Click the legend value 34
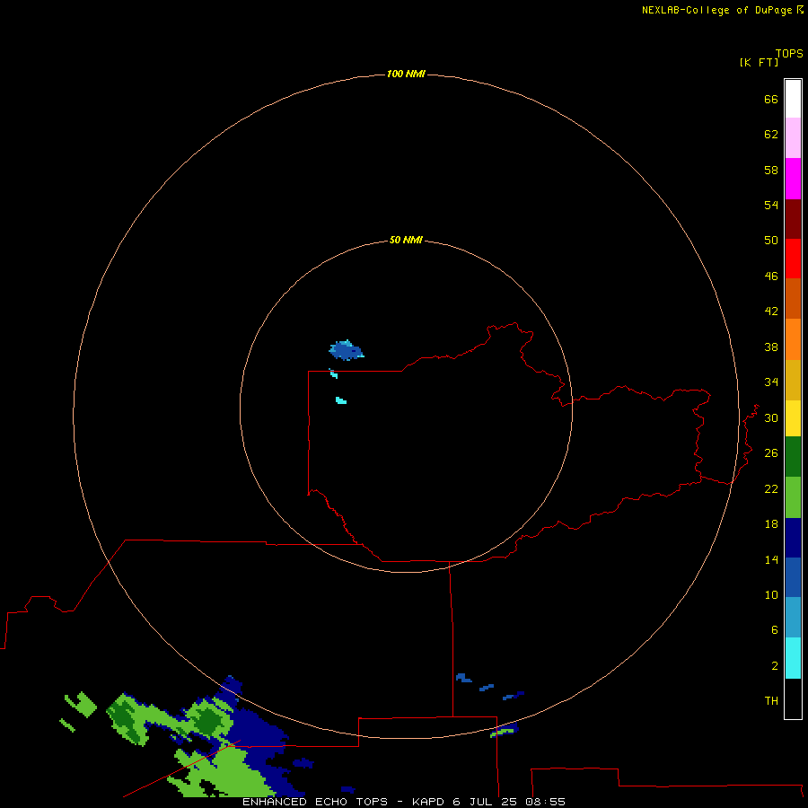 tap(771, 382)
